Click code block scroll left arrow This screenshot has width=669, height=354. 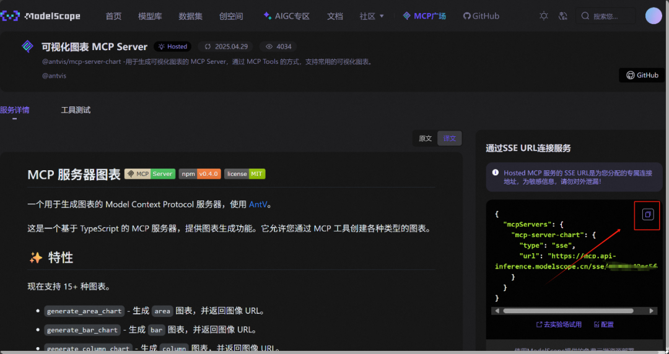coord(497,311)
